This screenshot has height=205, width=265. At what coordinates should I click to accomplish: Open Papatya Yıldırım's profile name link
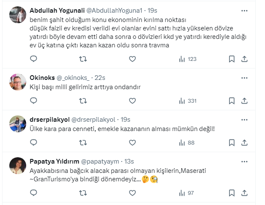point(53,161)
